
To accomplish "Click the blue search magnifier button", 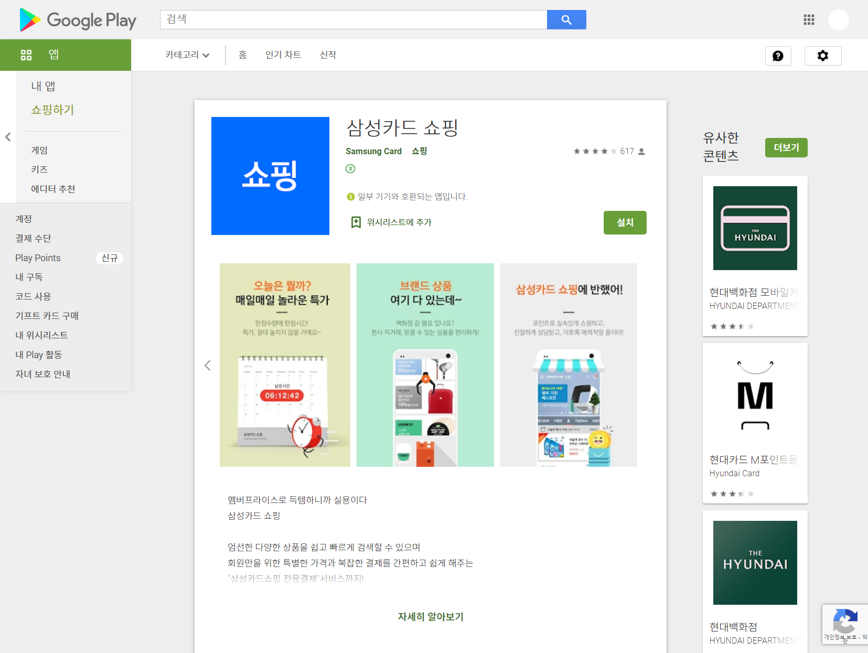I will 566,20.
